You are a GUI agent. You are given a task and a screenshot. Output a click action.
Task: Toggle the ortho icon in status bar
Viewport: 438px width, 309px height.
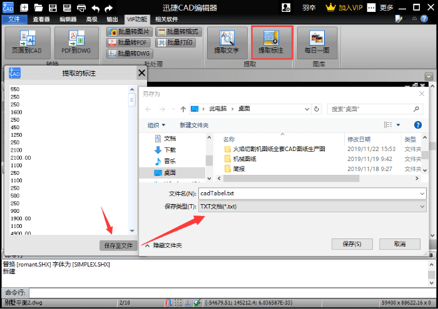188,303
